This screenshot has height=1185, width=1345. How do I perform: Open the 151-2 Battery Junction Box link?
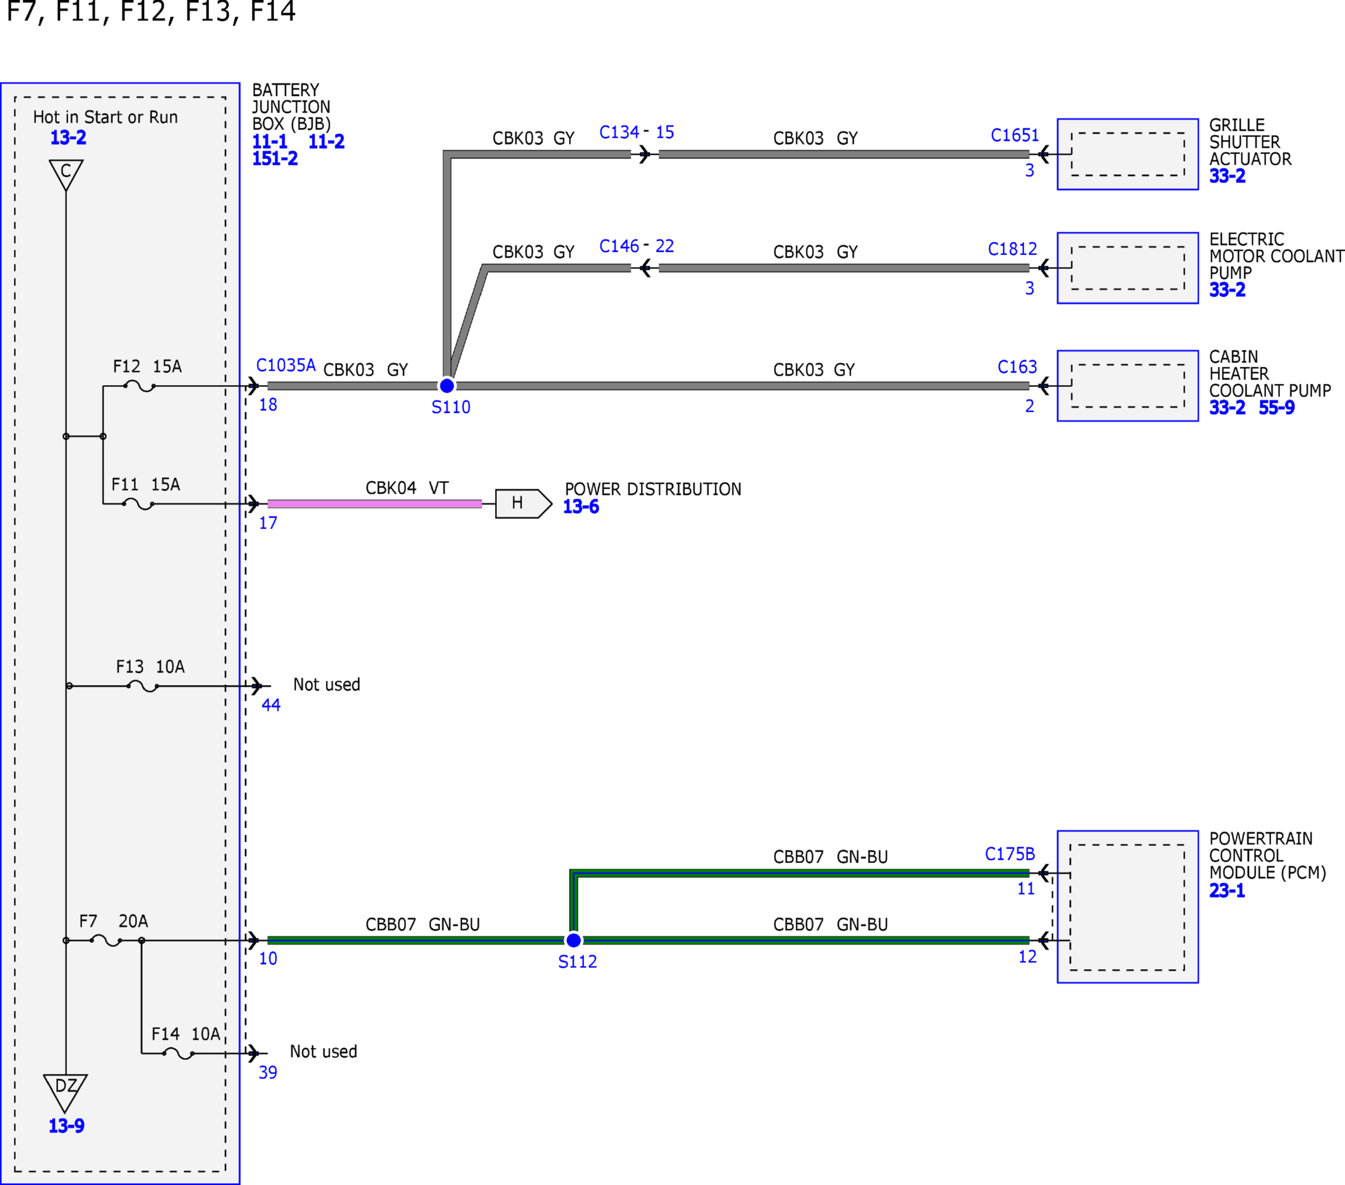(x=275, y=158)
